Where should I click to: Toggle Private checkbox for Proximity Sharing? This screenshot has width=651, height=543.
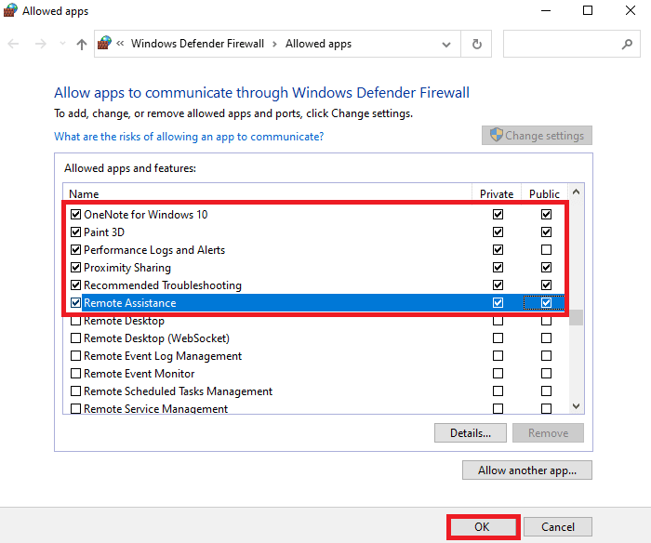coord(498,268)
